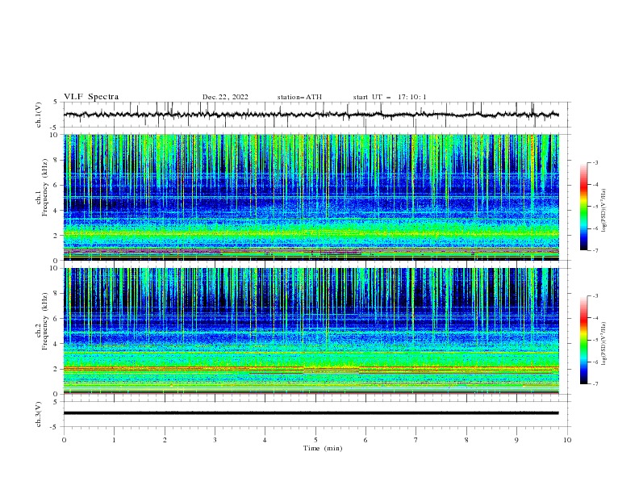Screen dimensions: 639x494
Task: Click inside the ch.1 spectrogram panel
Action: tap(311, 197)
